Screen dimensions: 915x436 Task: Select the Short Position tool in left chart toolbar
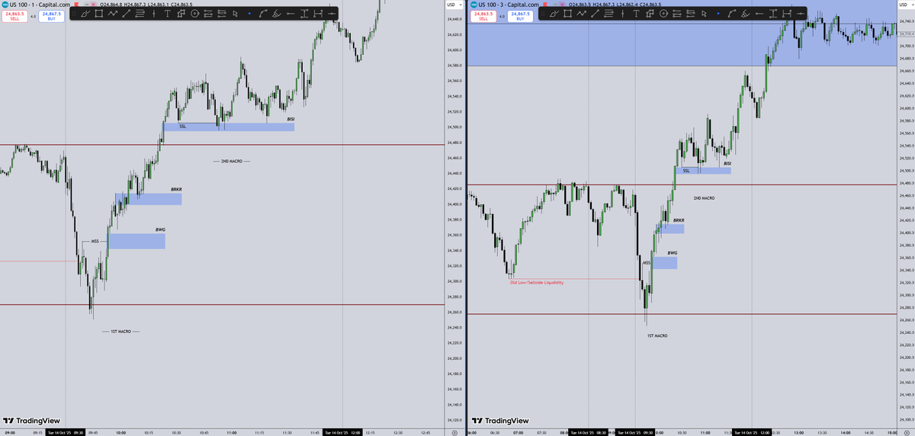tap(222, 14)
